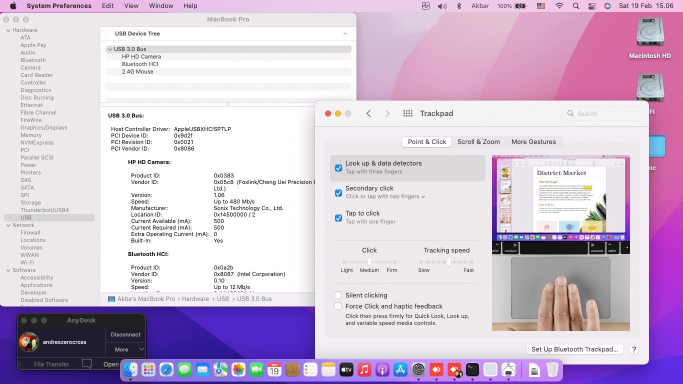Image resolution: width=683 pixels, height=384 pixels.
Task: Switch to the Scroll & Zoom tab
Action: (478, 141)
